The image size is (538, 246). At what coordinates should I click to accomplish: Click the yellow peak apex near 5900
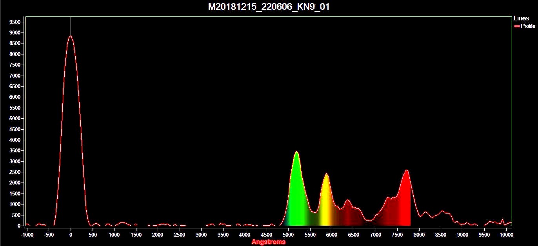click(326, 174)
